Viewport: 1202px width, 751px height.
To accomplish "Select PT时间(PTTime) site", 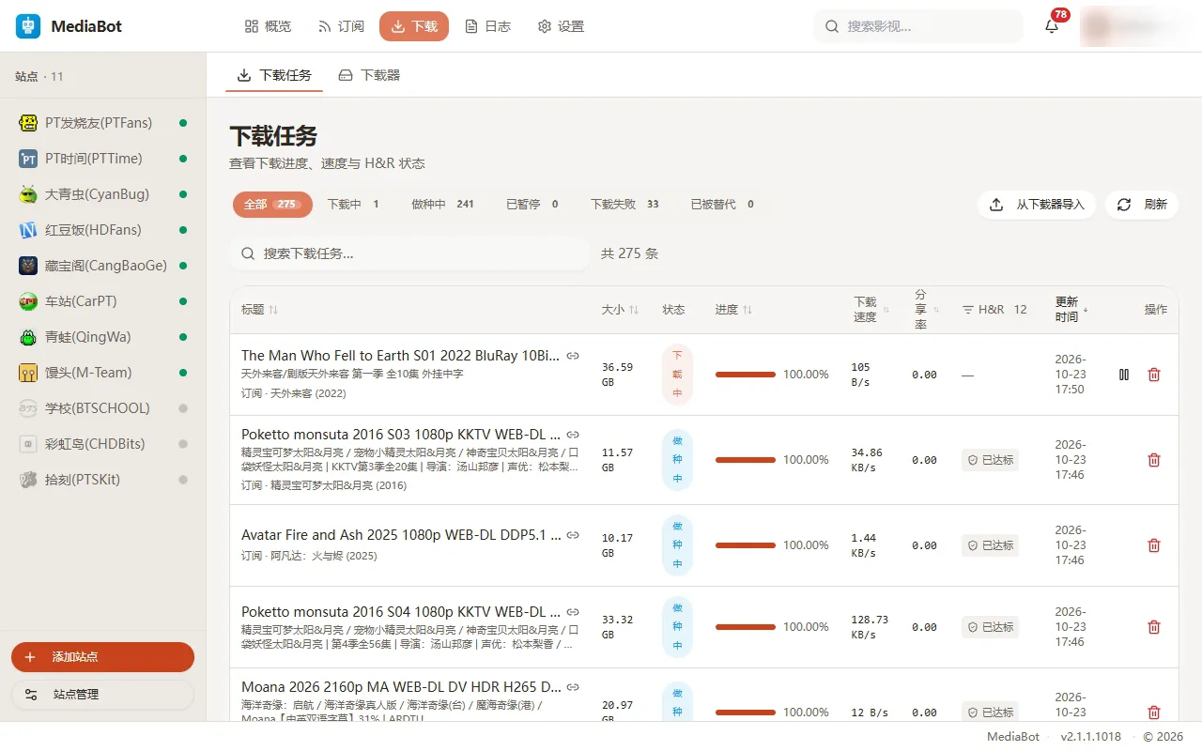I will point(102,159).
